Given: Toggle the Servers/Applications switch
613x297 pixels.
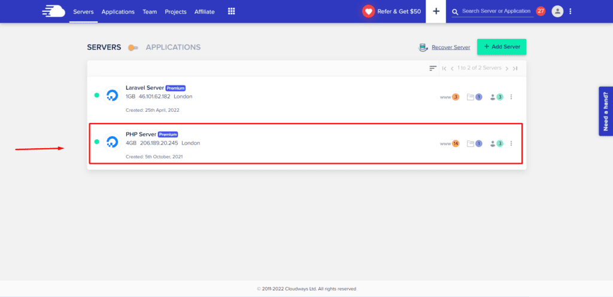Looking at the screenshot, I should point(133,48).
